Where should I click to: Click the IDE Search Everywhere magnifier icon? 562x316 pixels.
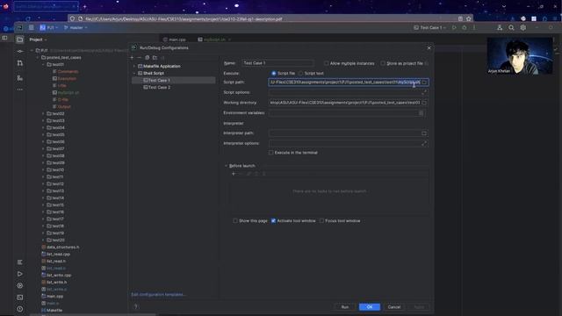[511, 27]
